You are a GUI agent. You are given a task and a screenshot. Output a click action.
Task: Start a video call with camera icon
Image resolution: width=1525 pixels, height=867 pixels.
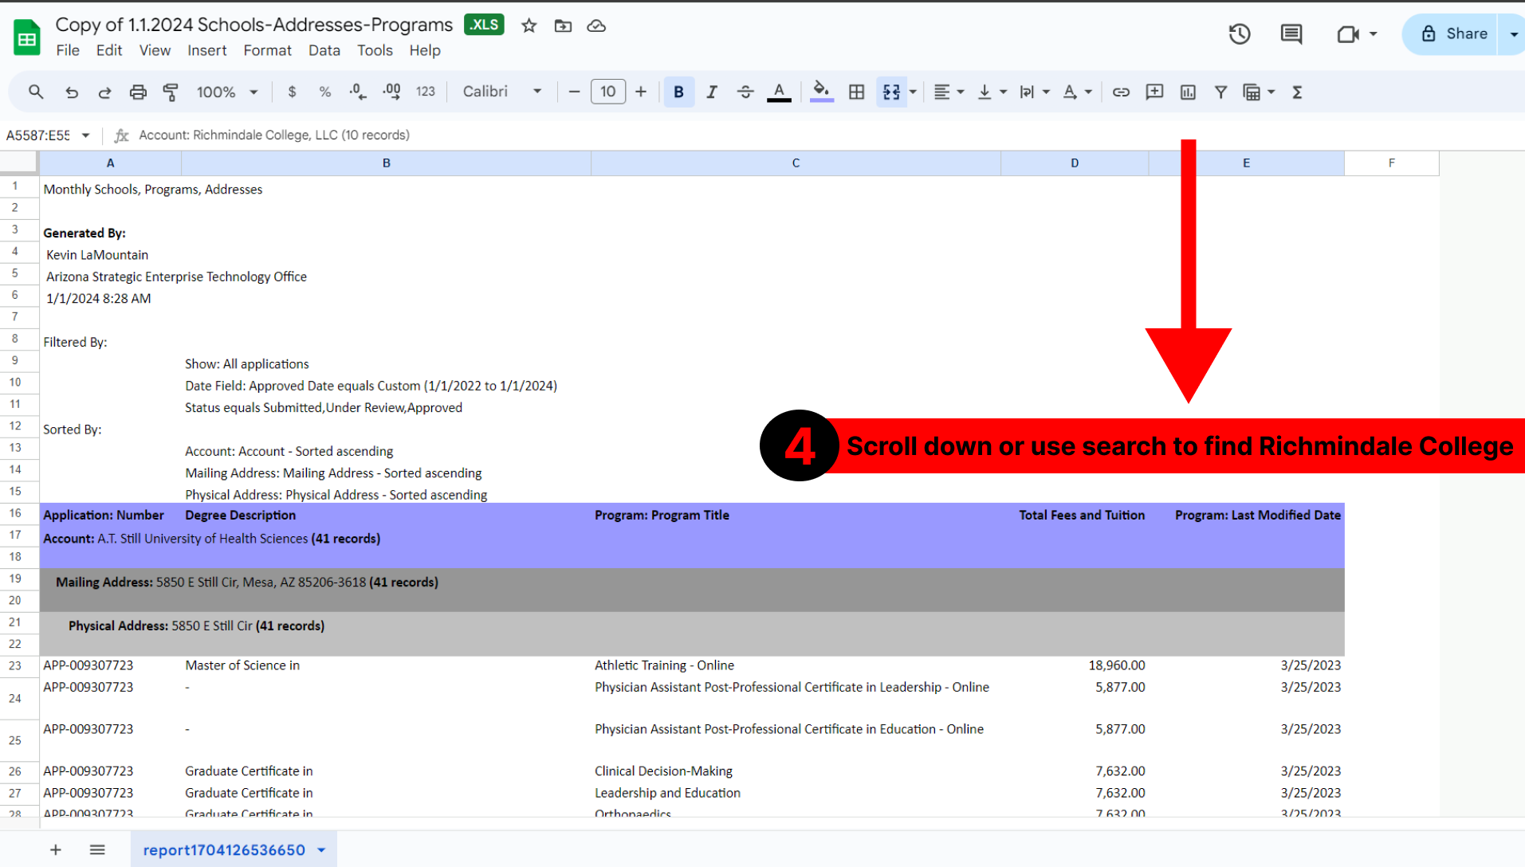click(x=1348, y=34)
